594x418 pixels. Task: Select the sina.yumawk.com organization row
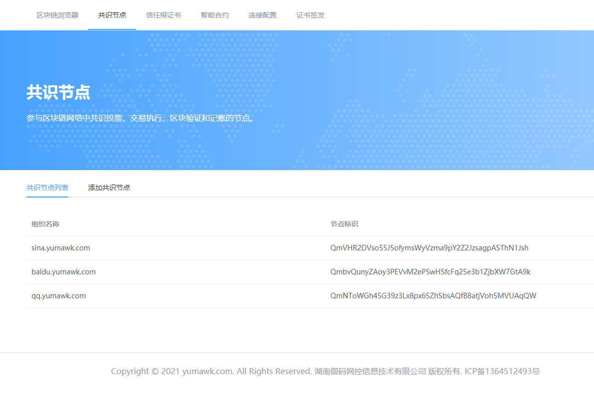pyautogui.click(x=61, y=248)
